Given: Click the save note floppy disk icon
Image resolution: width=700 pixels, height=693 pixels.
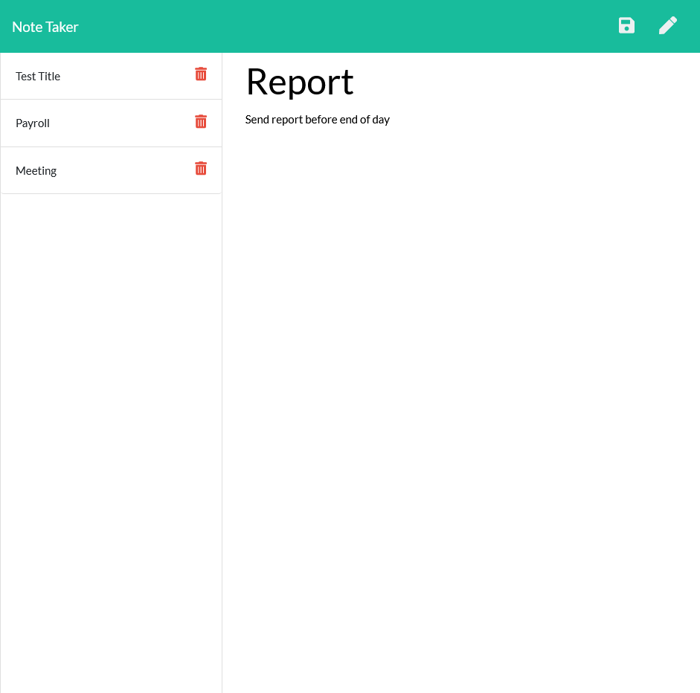Looking at the screenshot, I should pyautogui.click(x=626, y=25).
